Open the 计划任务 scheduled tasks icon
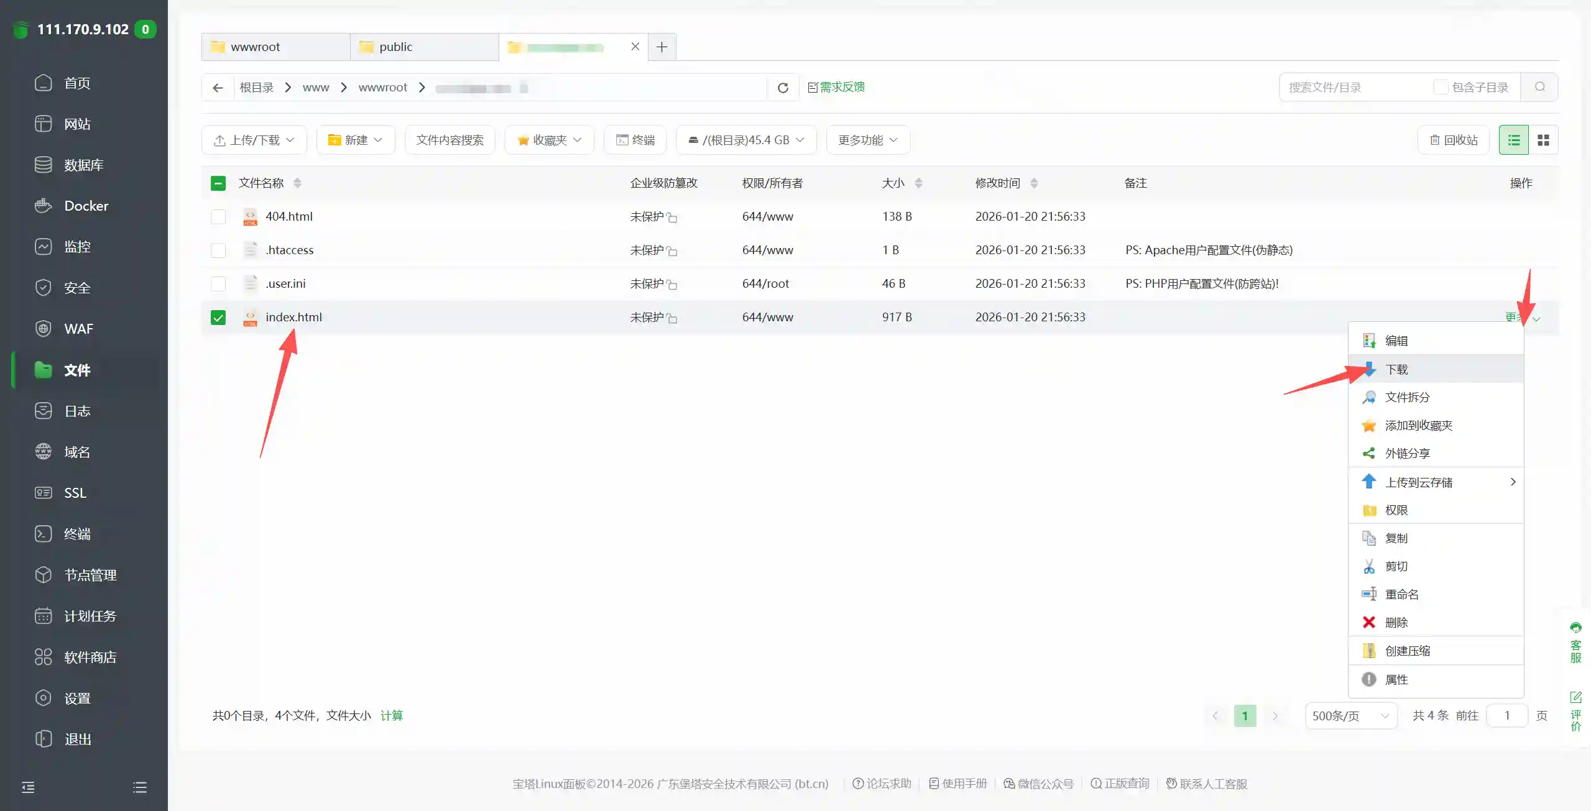 (x=43, y=616)
